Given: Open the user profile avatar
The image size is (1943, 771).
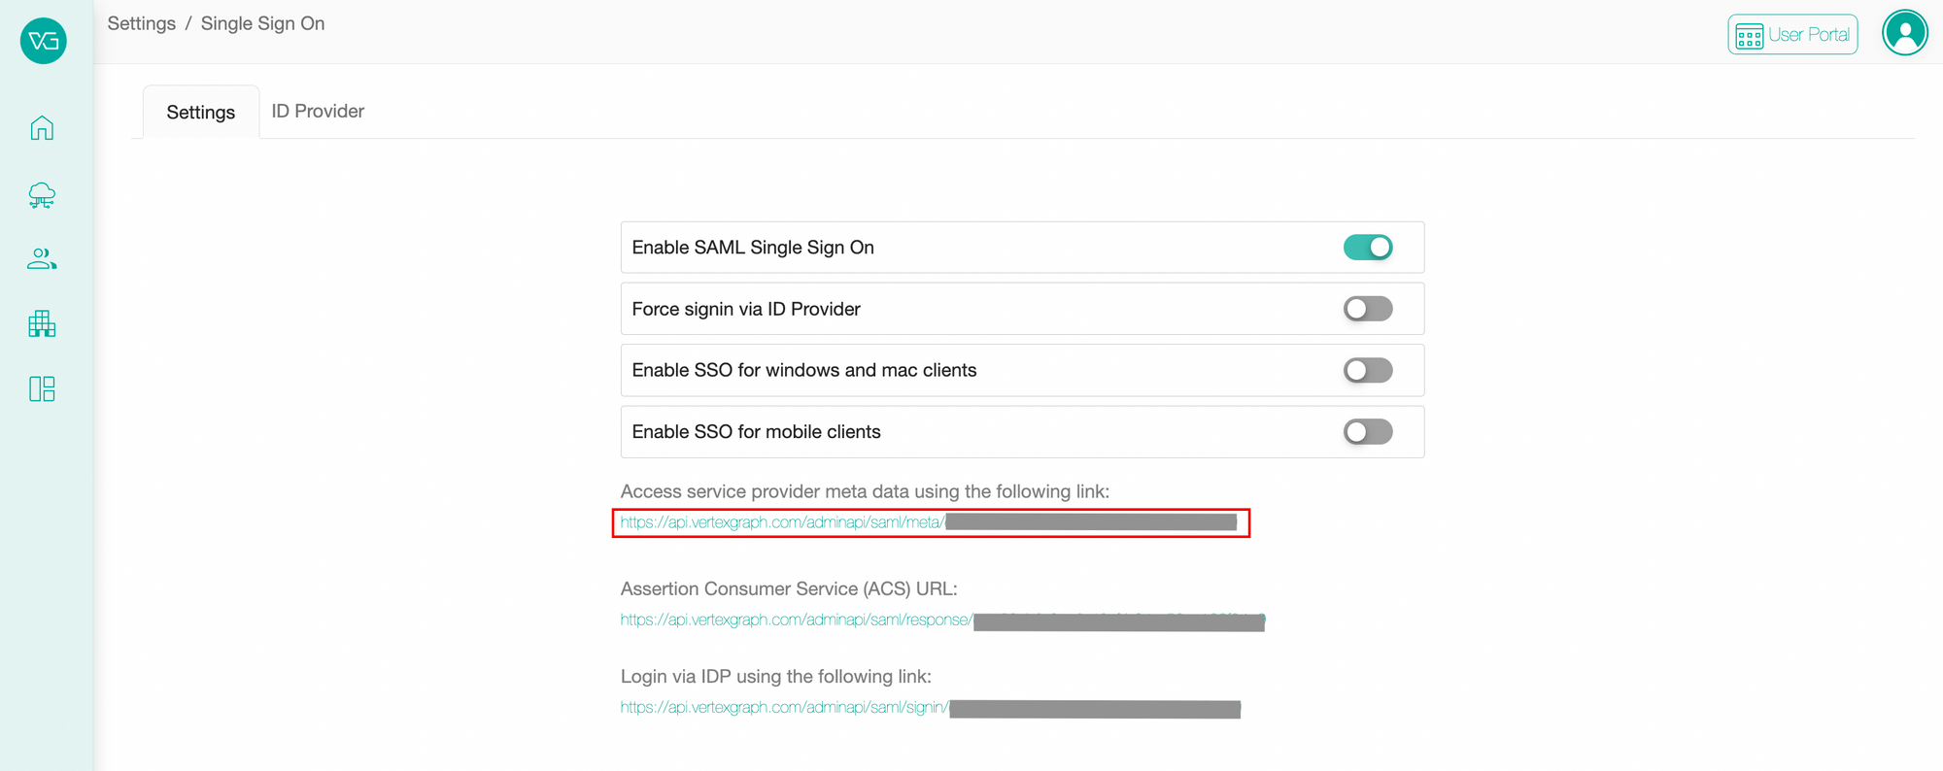Looking at the screenshot, I should coord(1905,33).
